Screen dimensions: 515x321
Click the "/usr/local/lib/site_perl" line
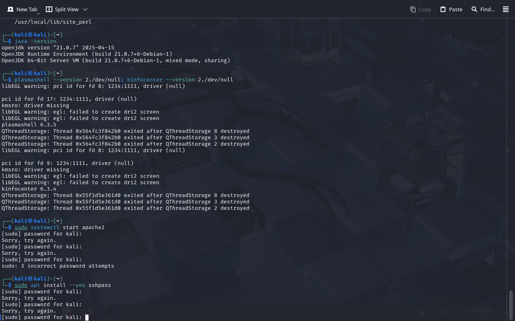pos(53,22)
